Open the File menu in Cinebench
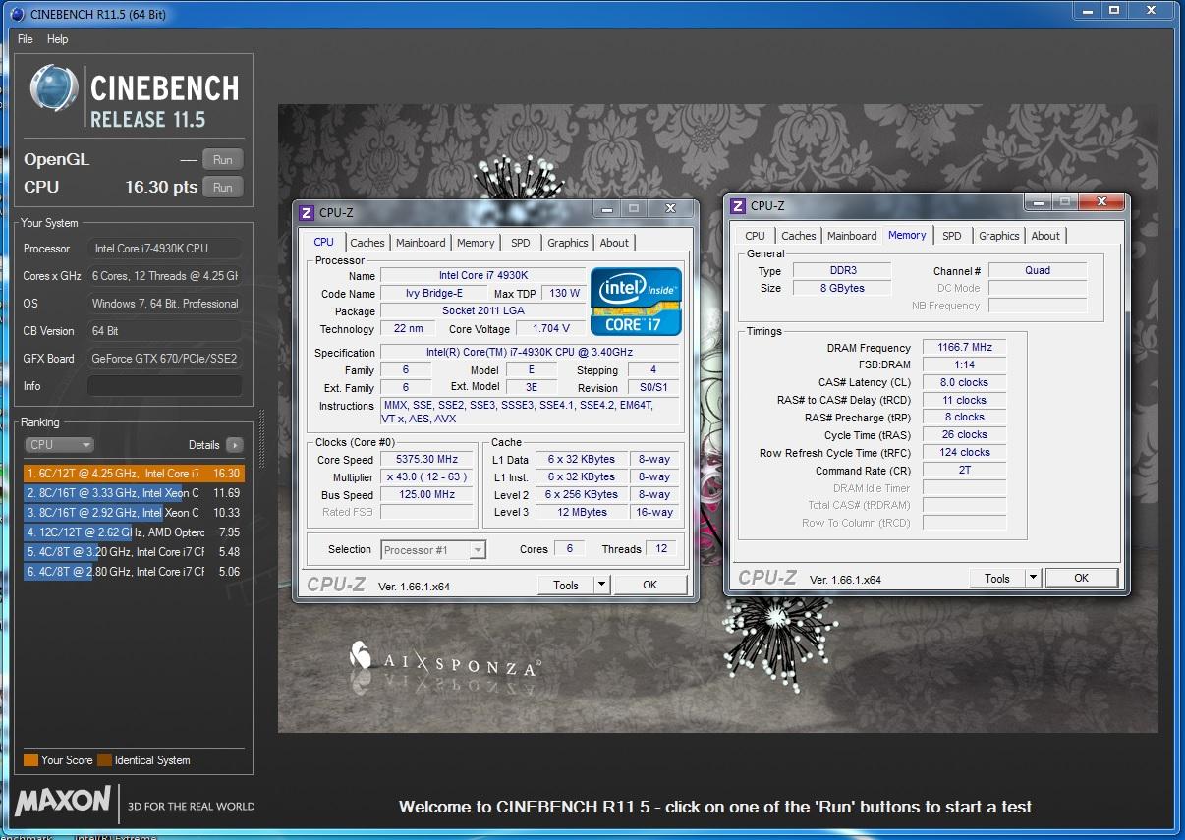 point(26,39)
